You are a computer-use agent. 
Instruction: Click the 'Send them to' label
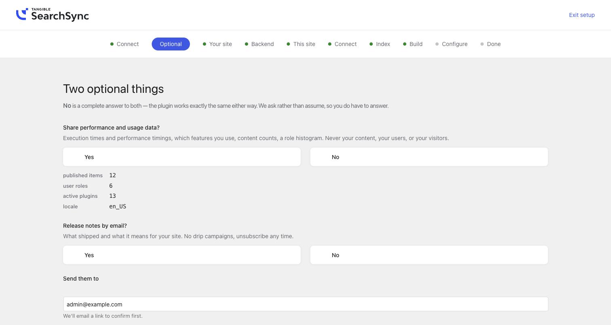(81, 279)
